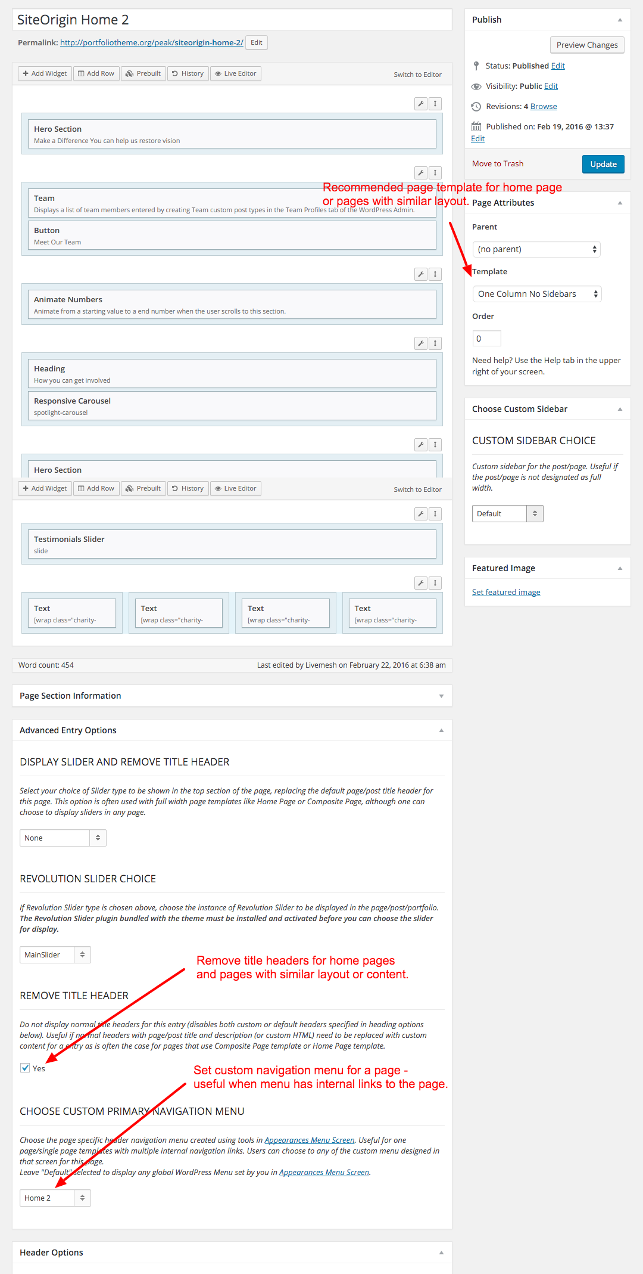Browse revisions link
This screenshot has height=1274, width=643.
click(544, 106)
